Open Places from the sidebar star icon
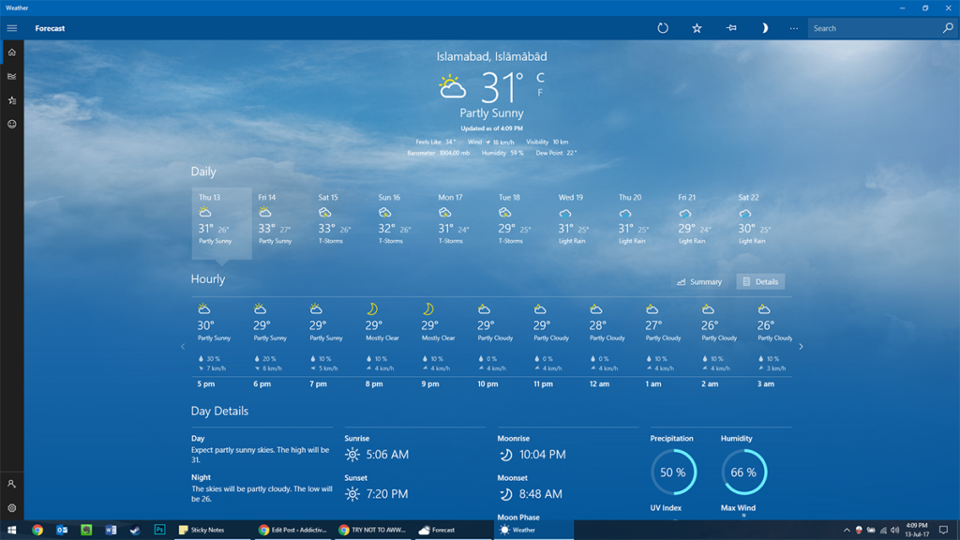960x540 pixels. pos(11,98)
